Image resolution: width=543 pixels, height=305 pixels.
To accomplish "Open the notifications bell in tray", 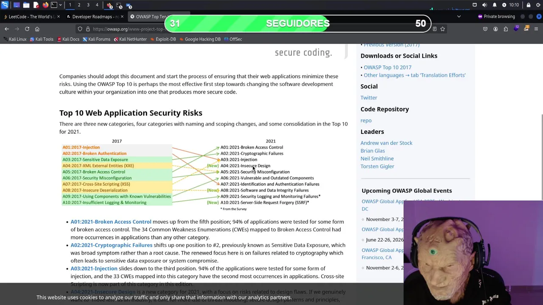I will click(494, 5).
